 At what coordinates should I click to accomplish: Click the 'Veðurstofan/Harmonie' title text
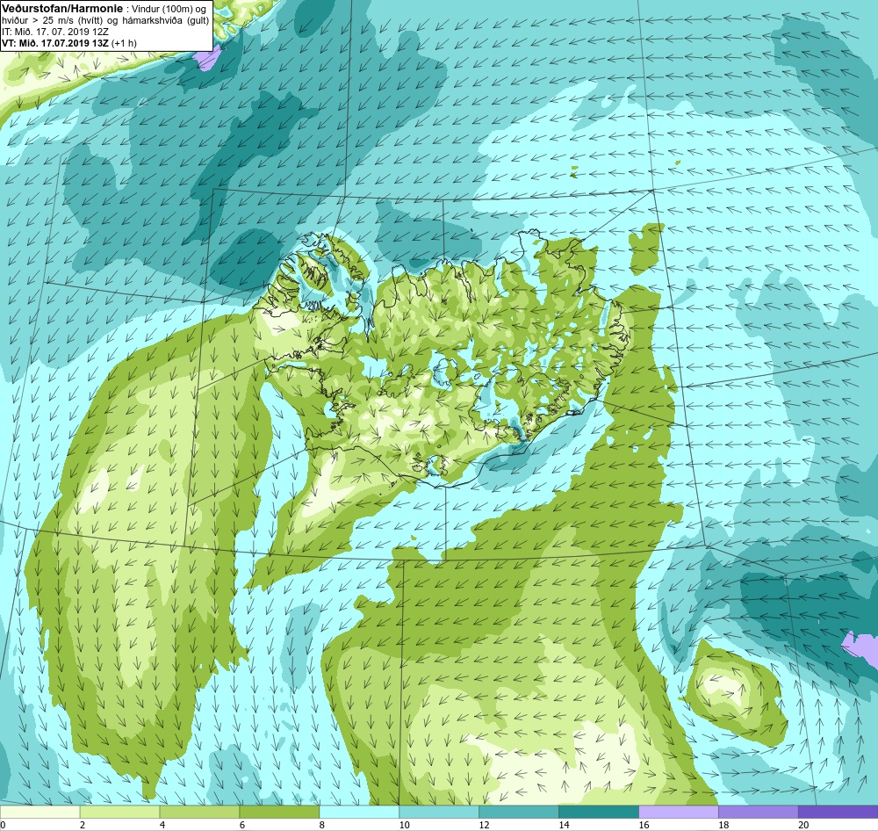[61, 9]
